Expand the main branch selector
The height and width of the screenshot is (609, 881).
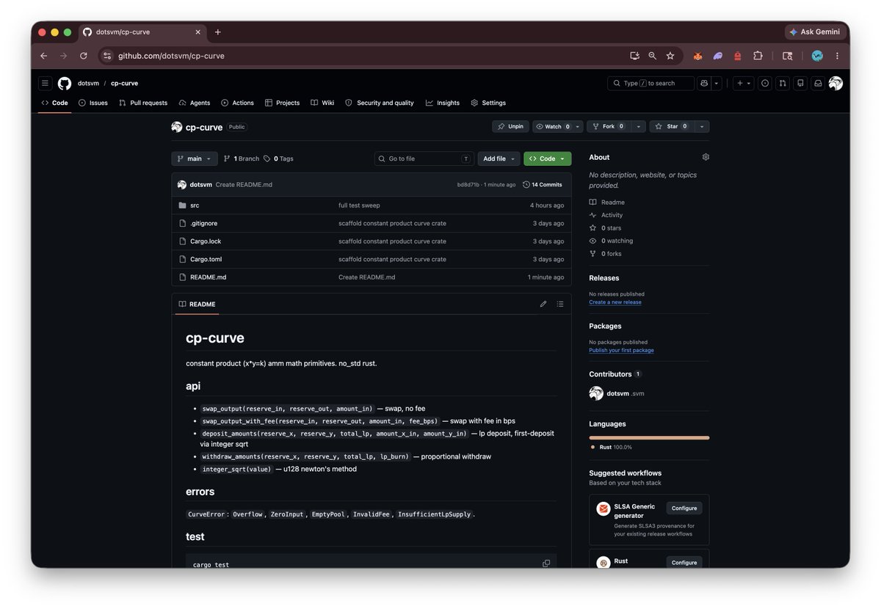[x=195, y=158]
